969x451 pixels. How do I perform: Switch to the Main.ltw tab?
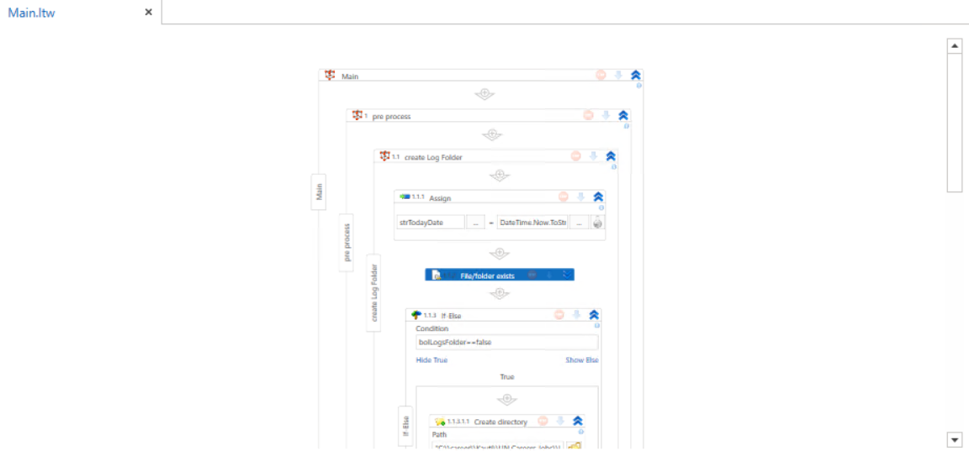click(32, 13)
